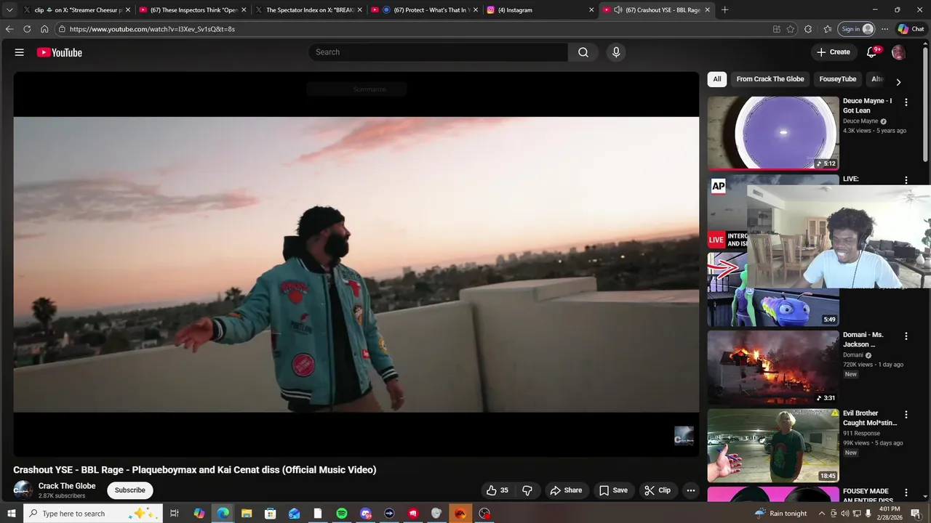Image resolution: width=931 pixels, height=523 pixels.
Task: Open Spotify from the taskbar
Action: pyautogui.click(x=342, y=514)
